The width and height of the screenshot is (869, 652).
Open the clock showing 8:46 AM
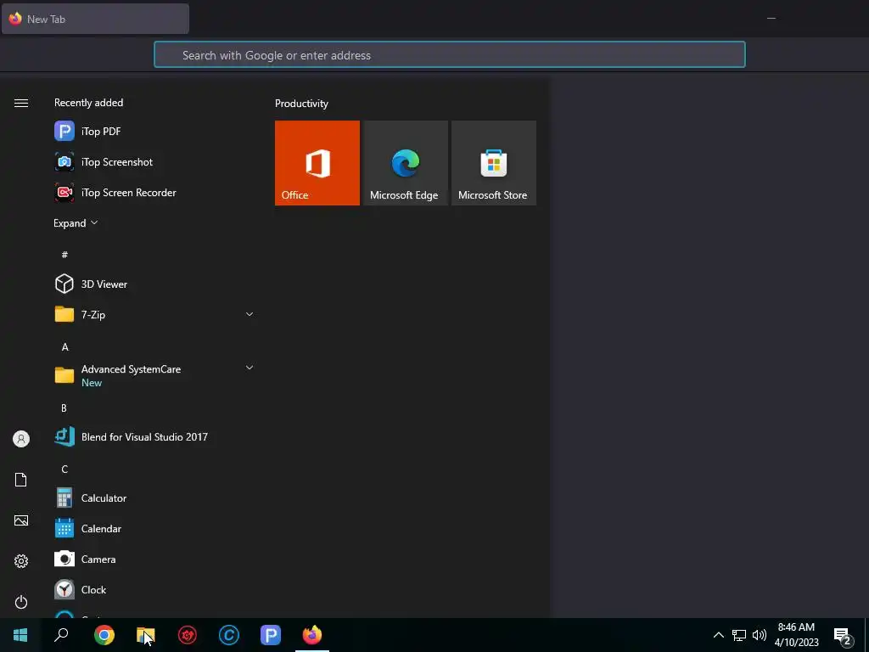coord(796,635)
